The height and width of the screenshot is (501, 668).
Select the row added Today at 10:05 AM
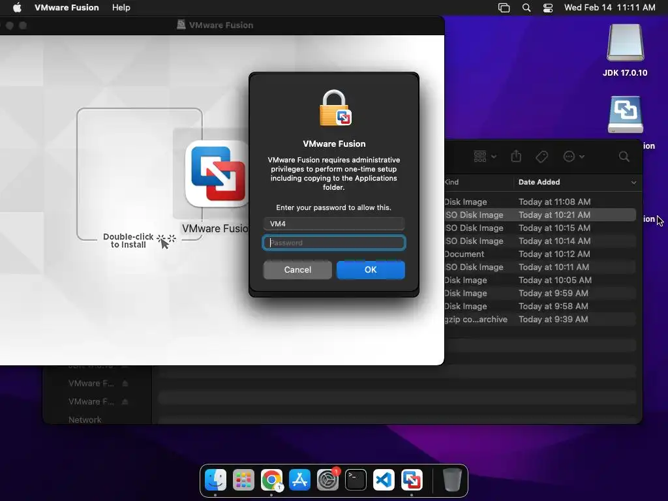click(540, 281)
